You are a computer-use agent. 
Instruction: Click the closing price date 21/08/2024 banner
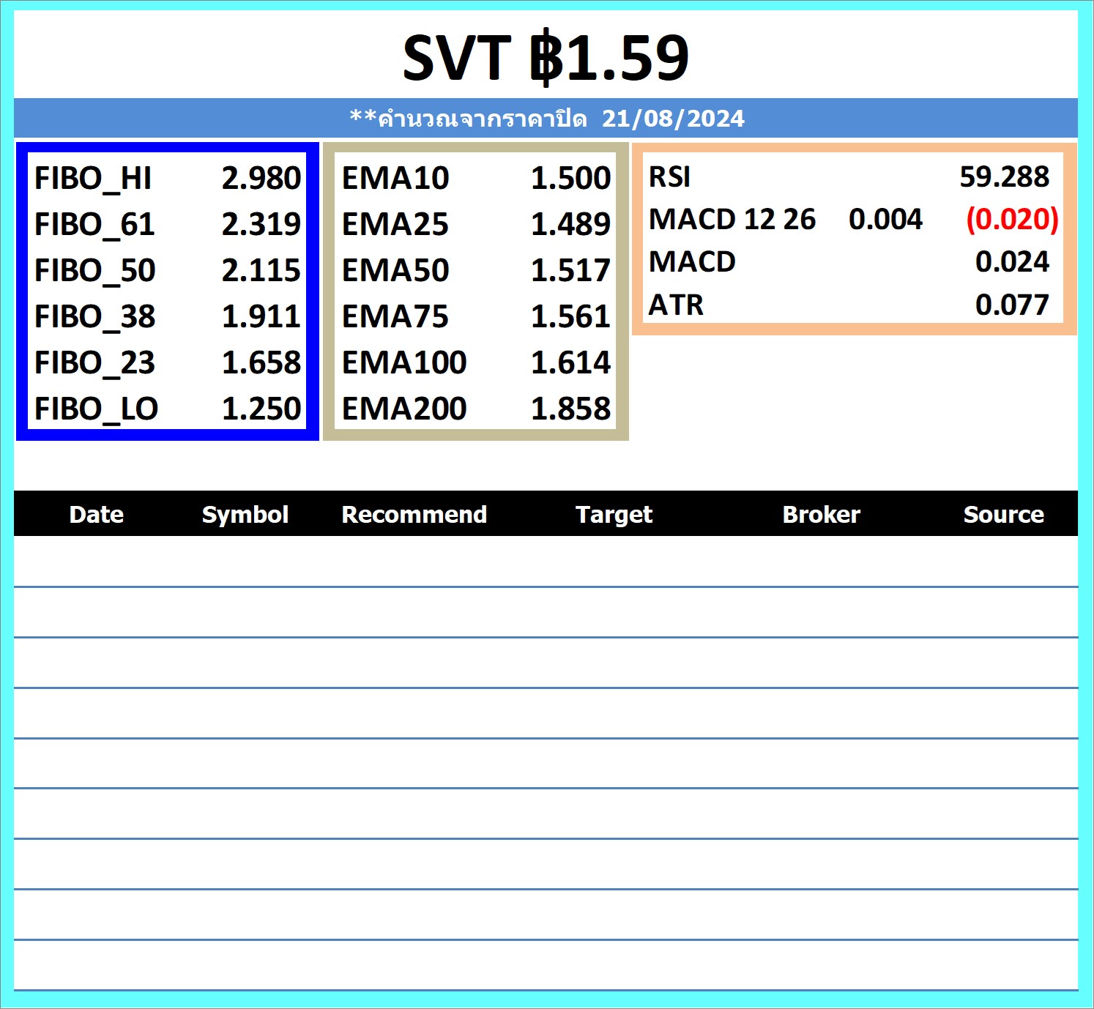pyautogui.click(x=546, y=118)
